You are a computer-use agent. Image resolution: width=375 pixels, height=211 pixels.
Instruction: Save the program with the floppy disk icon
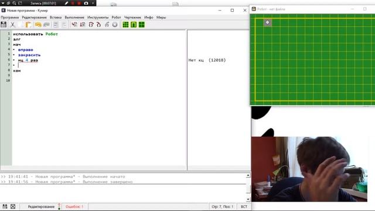tap(4, 25)
